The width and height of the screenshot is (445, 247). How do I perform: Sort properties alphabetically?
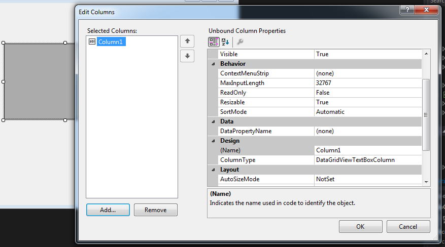click(x=225, y=42)
